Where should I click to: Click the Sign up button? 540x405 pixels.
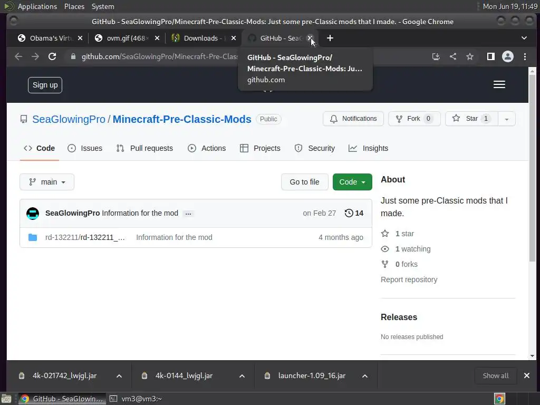coord(45,85)
